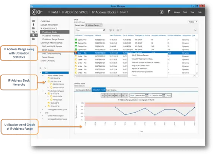Open EVENT CATALOG in the navigation pane

click(x=48, y=61)
